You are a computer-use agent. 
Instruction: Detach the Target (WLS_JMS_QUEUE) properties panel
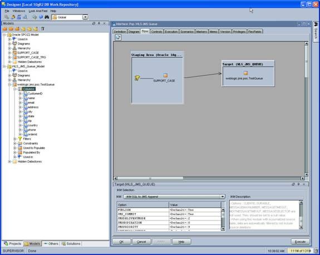[x=293, y=184]
